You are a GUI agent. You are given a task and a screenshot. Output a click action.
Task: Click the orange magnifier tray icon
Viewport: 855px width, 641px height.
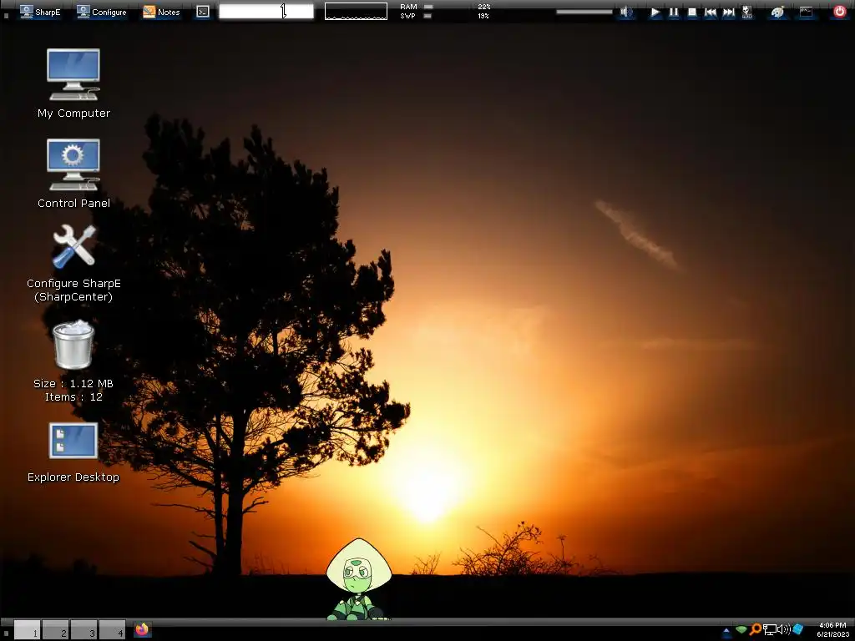pyautogui.click(x=755, y=629)
